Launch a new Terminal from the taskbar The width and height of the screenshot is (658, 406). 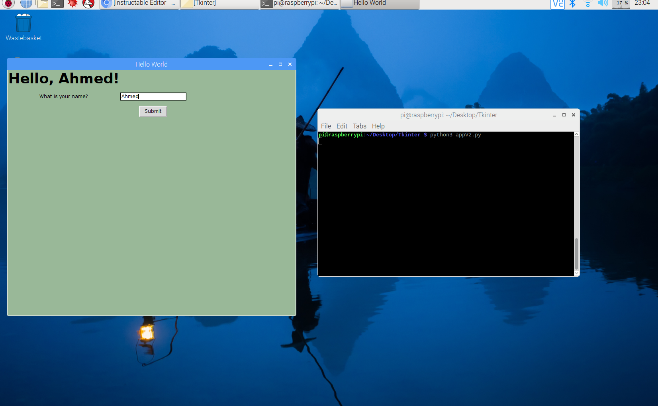pos(57,4)
